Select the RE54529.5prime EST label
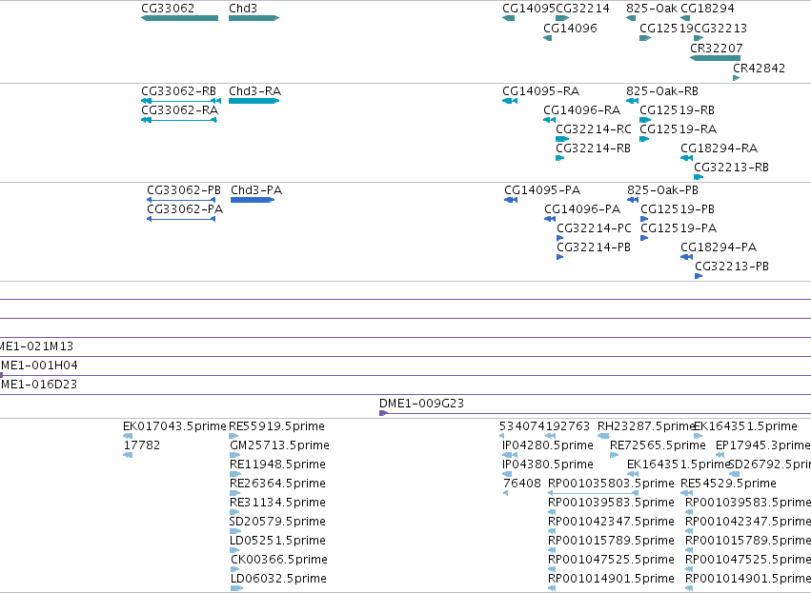811x593 pixels. tap(729, 484)
